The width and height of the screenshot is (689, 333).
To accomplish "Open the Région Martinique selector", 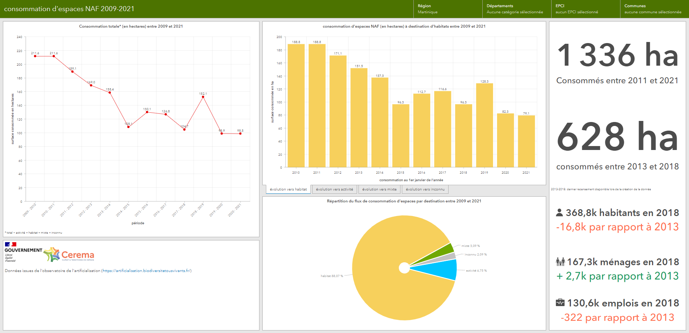I will click(447, 9).
